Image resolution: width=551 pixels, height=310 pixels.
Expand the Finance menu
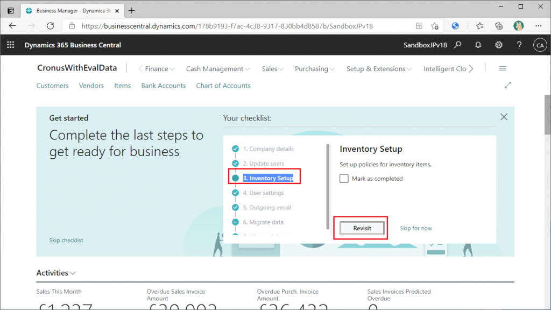click(x=159, y=69)
